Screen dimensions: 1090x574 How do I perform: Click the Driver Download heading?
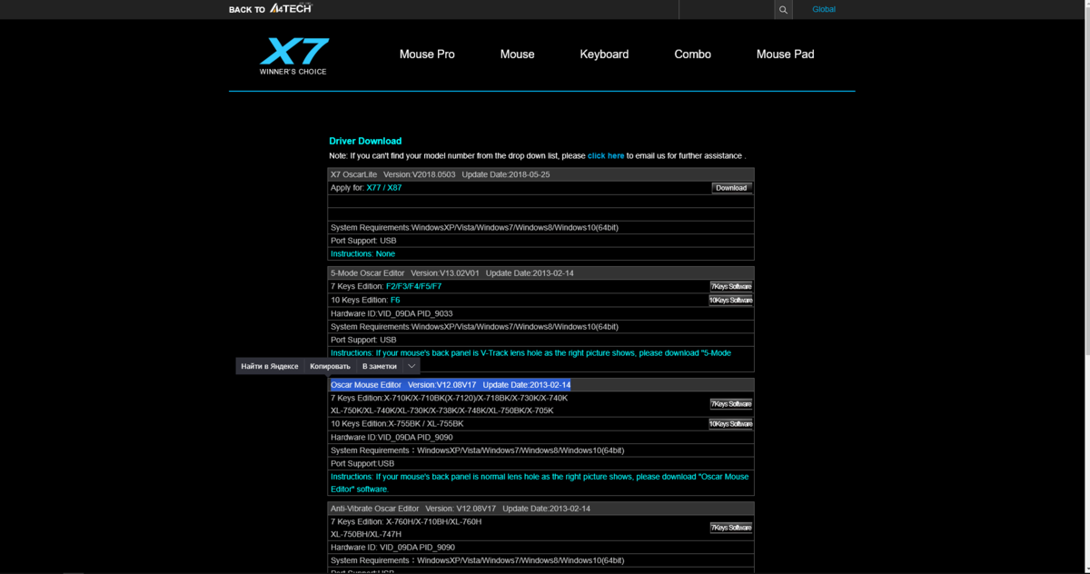point(365,141)
